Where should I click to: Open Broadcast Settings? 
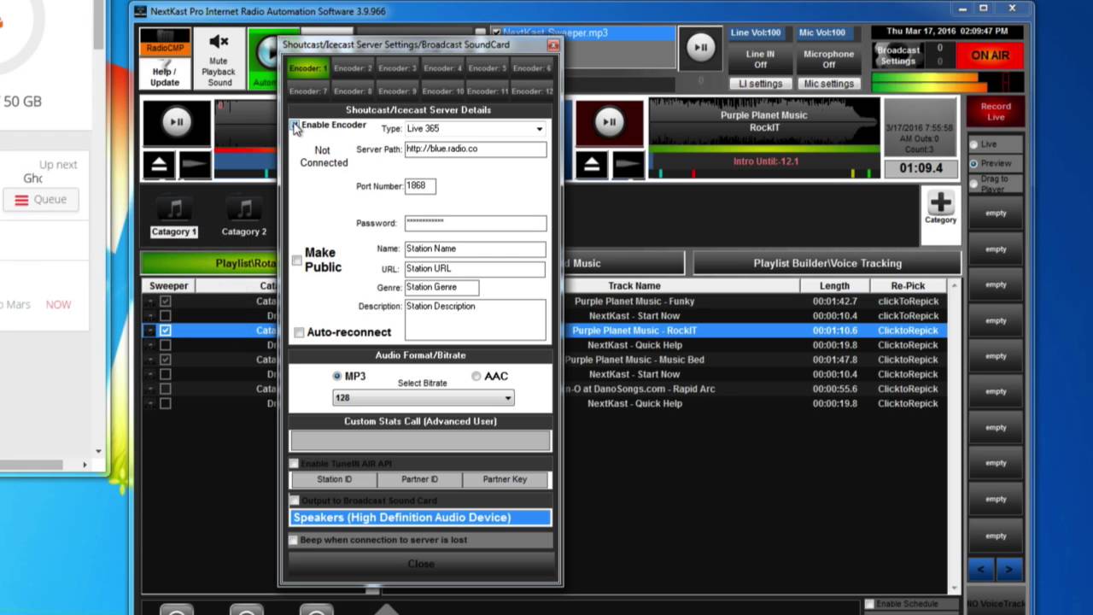click(x=897, y=56)
